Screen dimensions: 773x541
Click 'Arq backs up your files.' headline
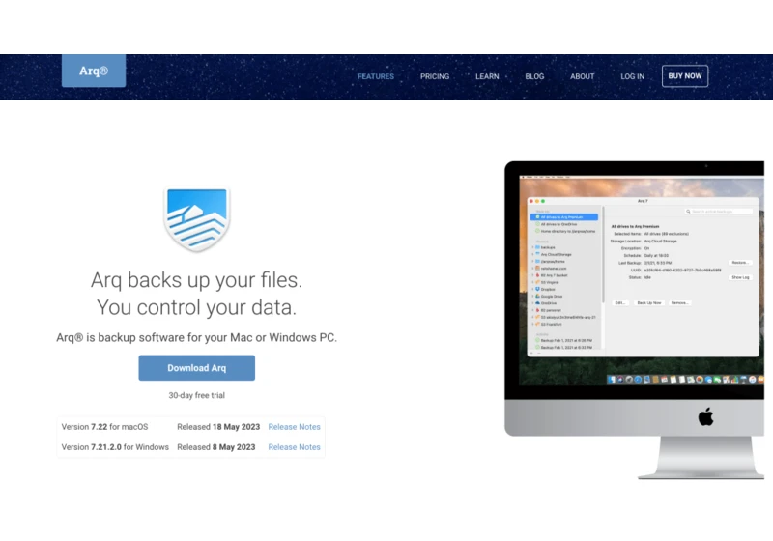click(x=197, y=280)
